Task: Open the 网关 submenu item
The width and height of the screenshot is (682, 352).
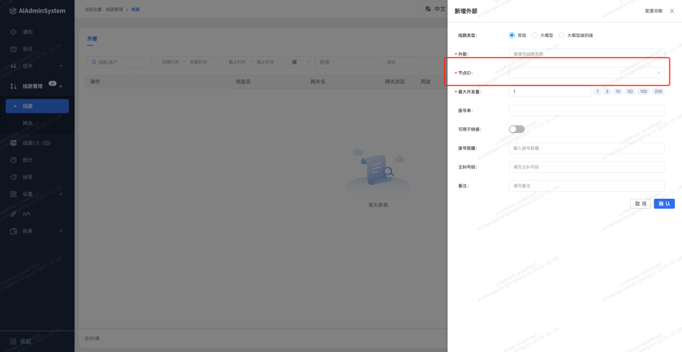Action: pos(28,123)
